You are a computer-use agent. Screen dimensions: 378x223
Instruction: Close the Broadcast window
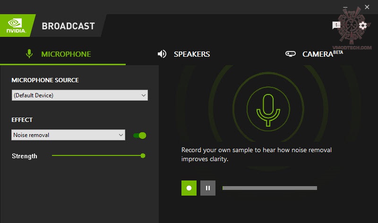[367, 7]
